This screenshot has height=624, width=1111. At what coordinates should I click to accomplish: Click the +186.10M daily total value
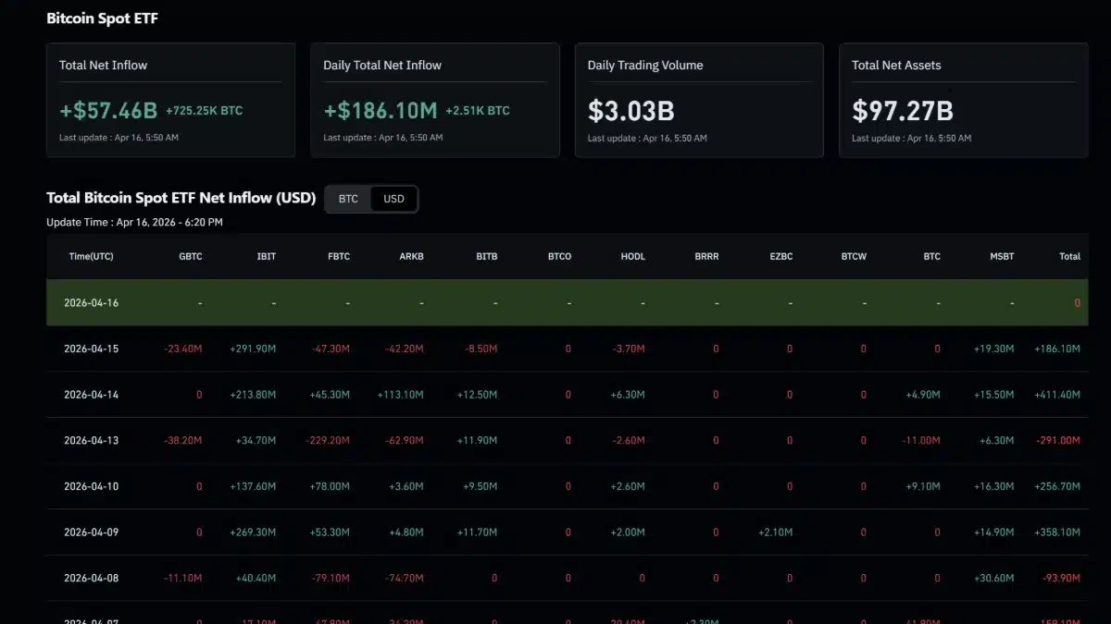click(380, 110)
